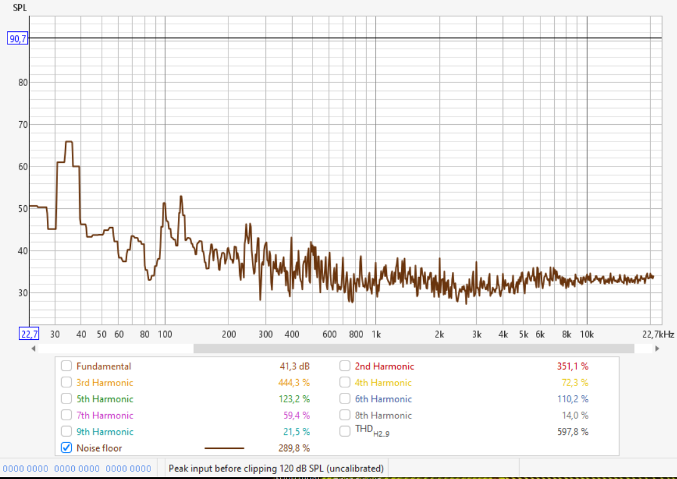This screenshot has width=677, height=479.
Task: Enable the THD H2..9 trace checkbox
Action: tap(344, 432)
